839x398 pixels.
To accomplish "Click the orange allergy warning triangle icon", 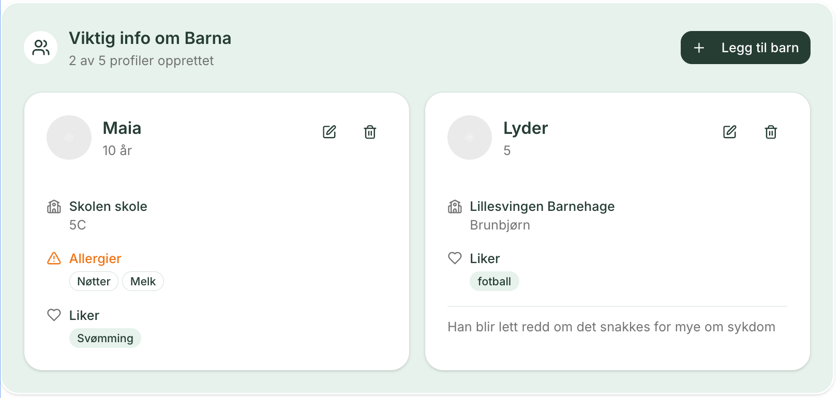I will (x=54, y=258).
